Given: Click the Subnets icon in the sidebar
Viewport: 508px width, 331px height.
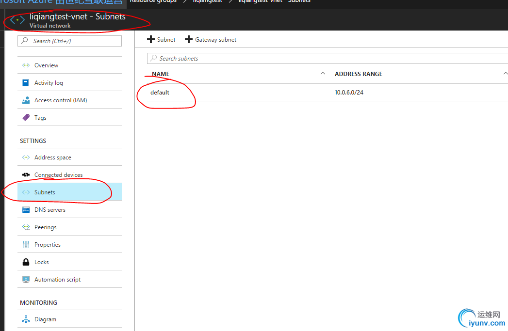Looking at the screenshot, I should [26, 192].
